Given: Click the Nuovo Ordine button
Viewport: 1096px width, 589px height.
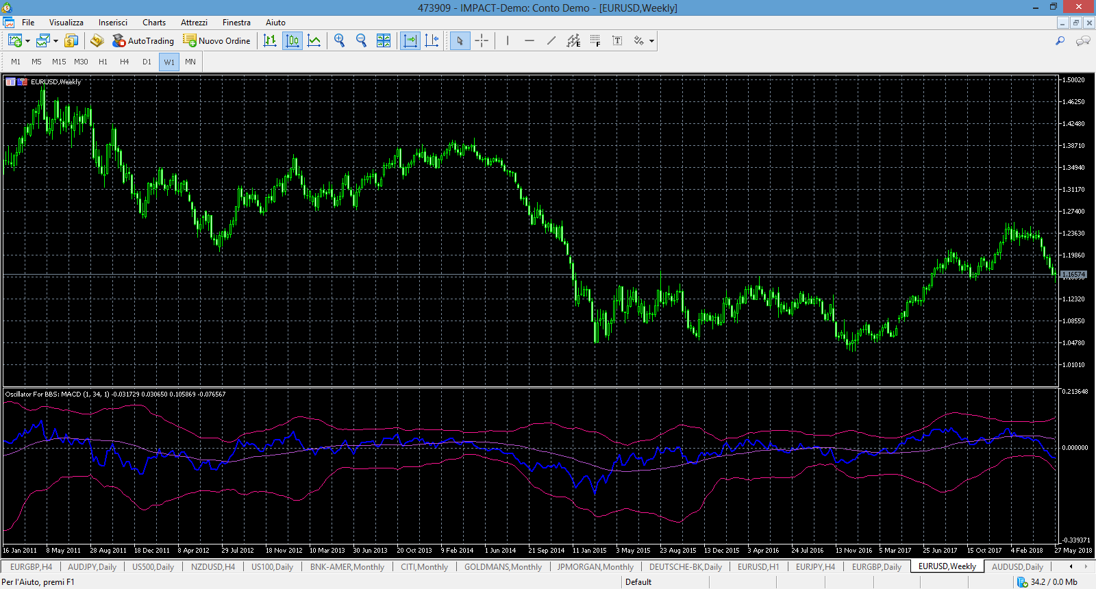Looking at the screenshot, I should (216, 41).
